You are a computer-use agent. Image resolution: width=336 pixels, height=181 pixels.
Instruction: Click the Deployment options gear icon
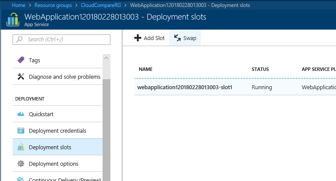(x=21, y=164)
